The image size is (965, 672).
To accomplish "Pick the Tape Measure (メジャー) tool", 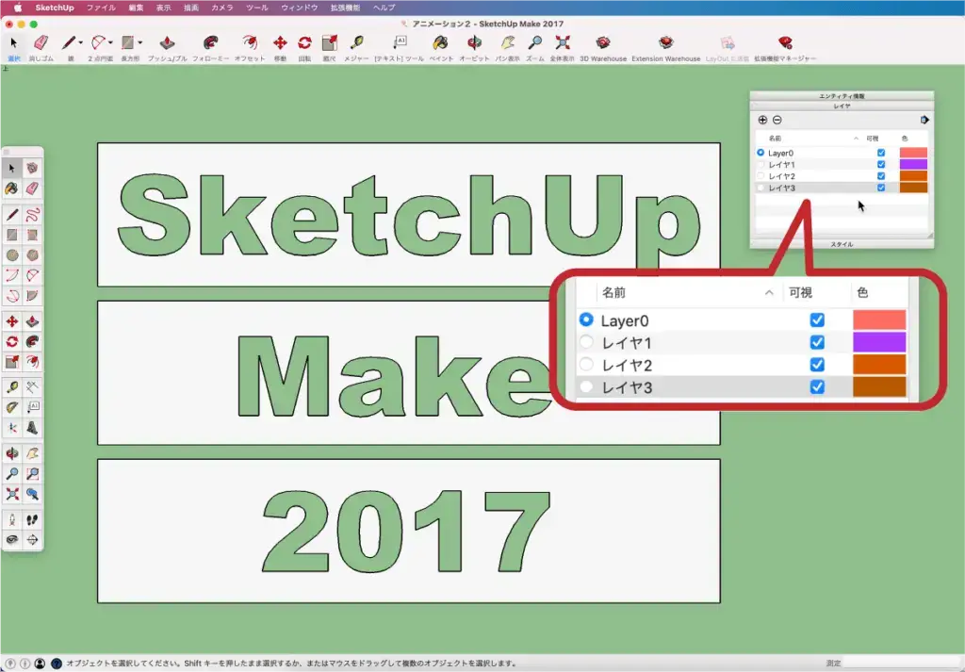I will point(357,43).
